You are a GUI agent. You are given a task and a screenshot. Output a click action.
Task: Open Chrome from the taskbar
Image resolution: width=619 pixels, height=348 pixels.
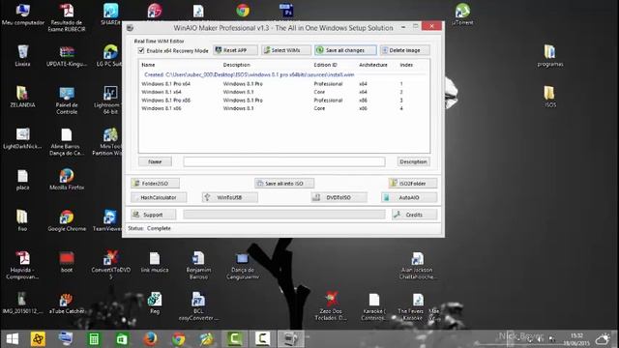tap(178, 339)
